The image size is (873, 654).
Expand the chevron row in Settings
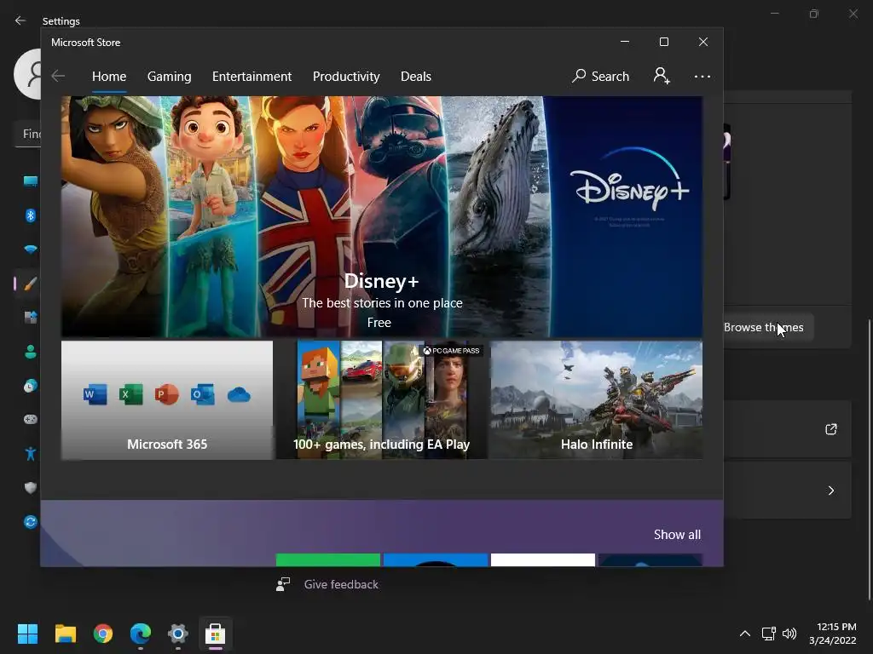tap(830, 490)
